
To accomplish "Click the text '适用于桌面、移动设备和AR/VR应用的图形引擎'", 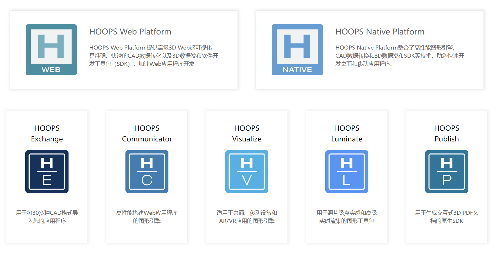I will [x=247, y=217].
